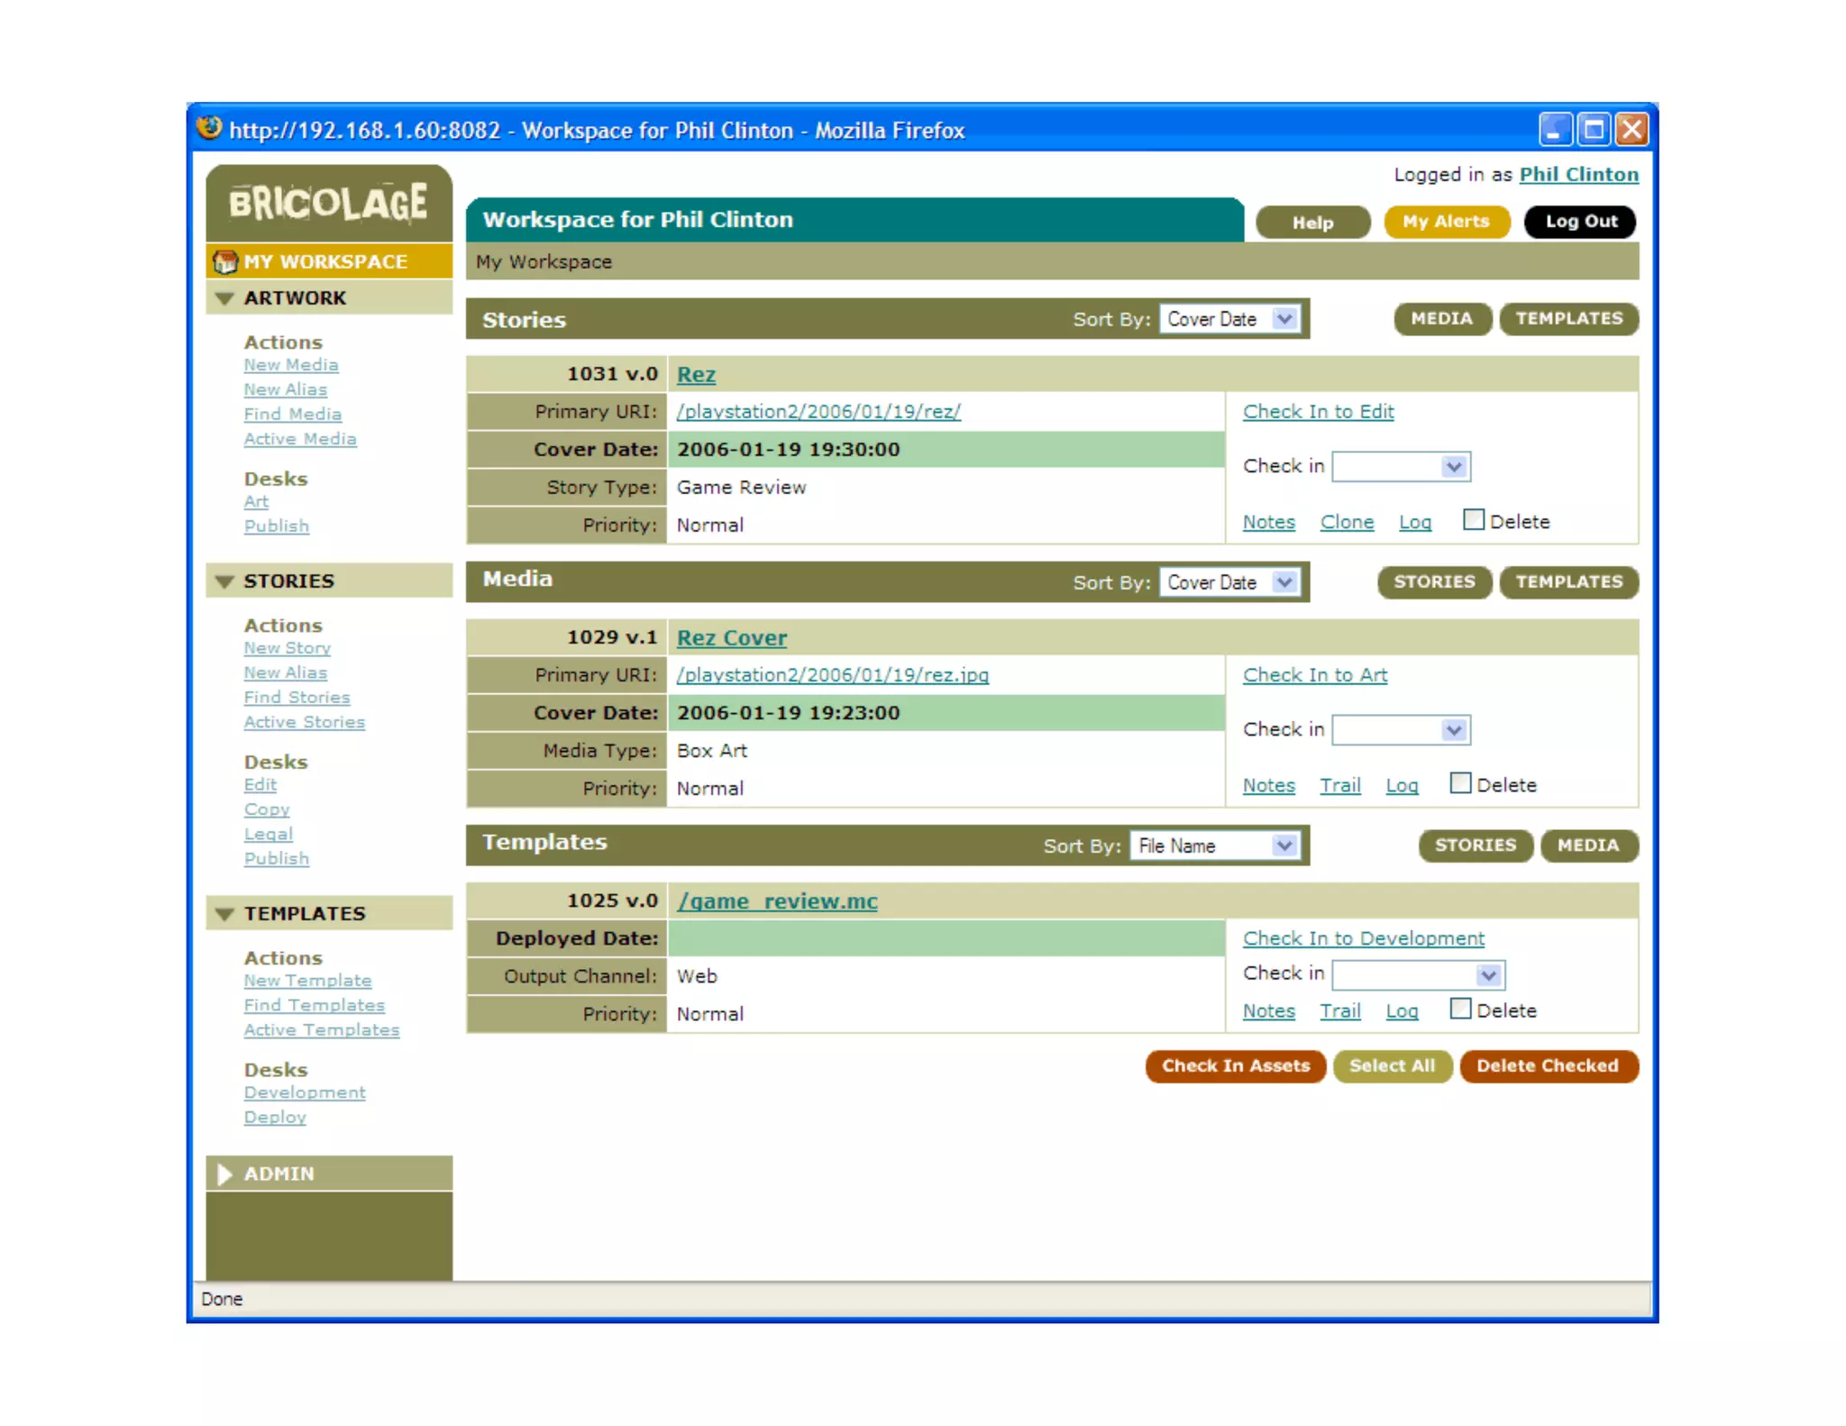This screenshot has height=1426, width=1846.
Task: Click New Media under Artwork actions
Action: [290, 365]
